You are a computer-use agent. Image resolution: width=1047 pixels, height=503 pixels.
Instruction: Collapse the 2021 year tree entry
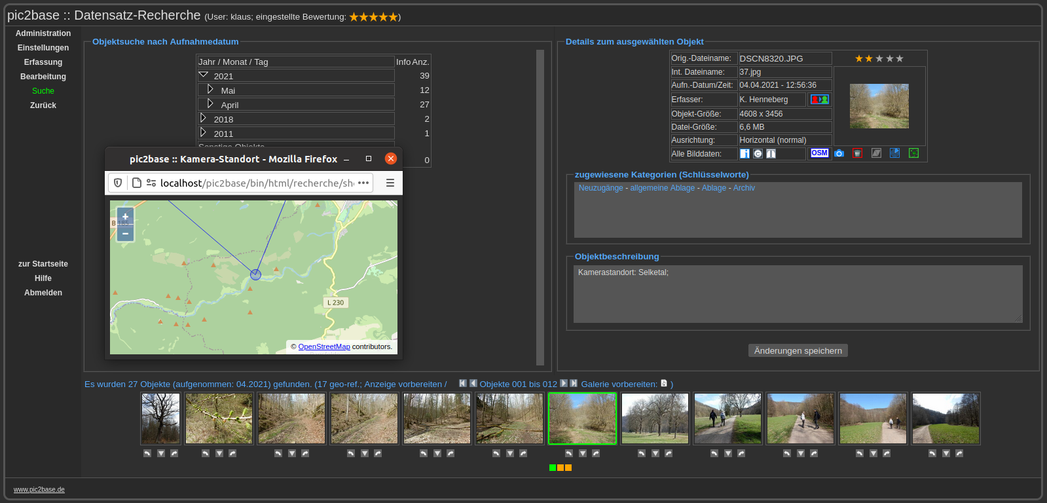pyautogui.click(x=204, y=75)
